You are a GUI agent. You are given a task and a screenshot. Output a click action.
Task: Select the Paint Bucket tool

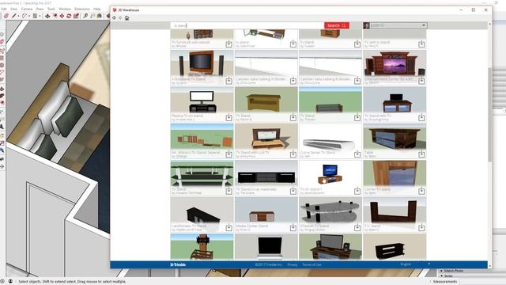100,16
